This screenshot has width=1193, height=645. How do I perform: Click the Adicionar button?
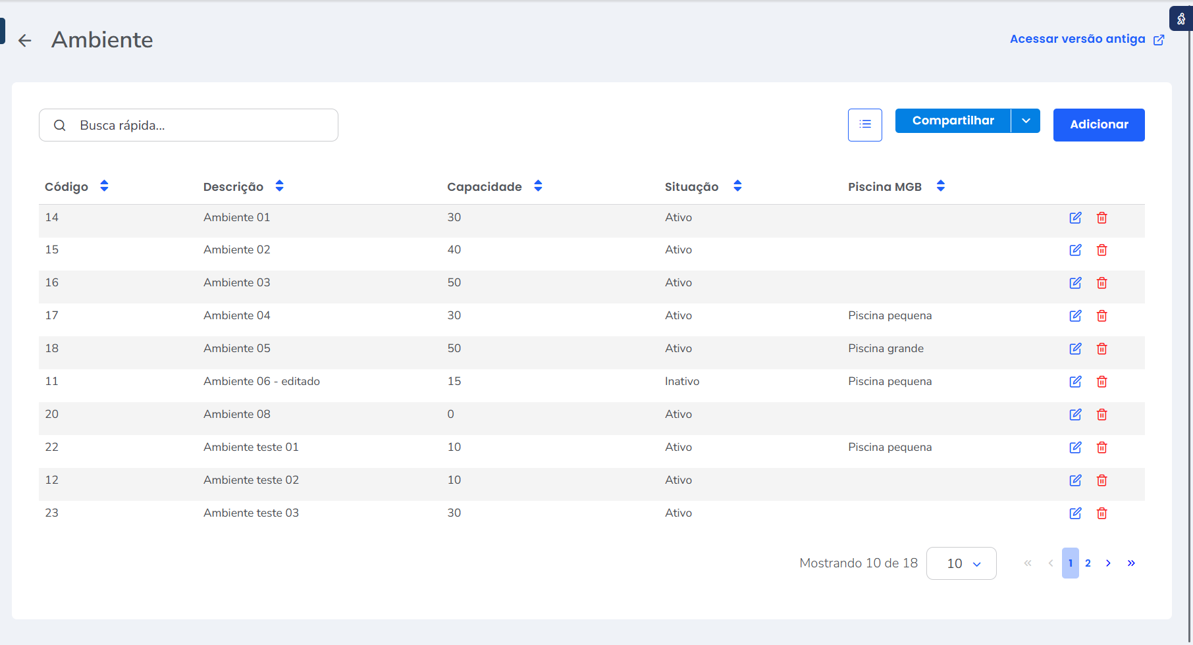point(1098,125)
